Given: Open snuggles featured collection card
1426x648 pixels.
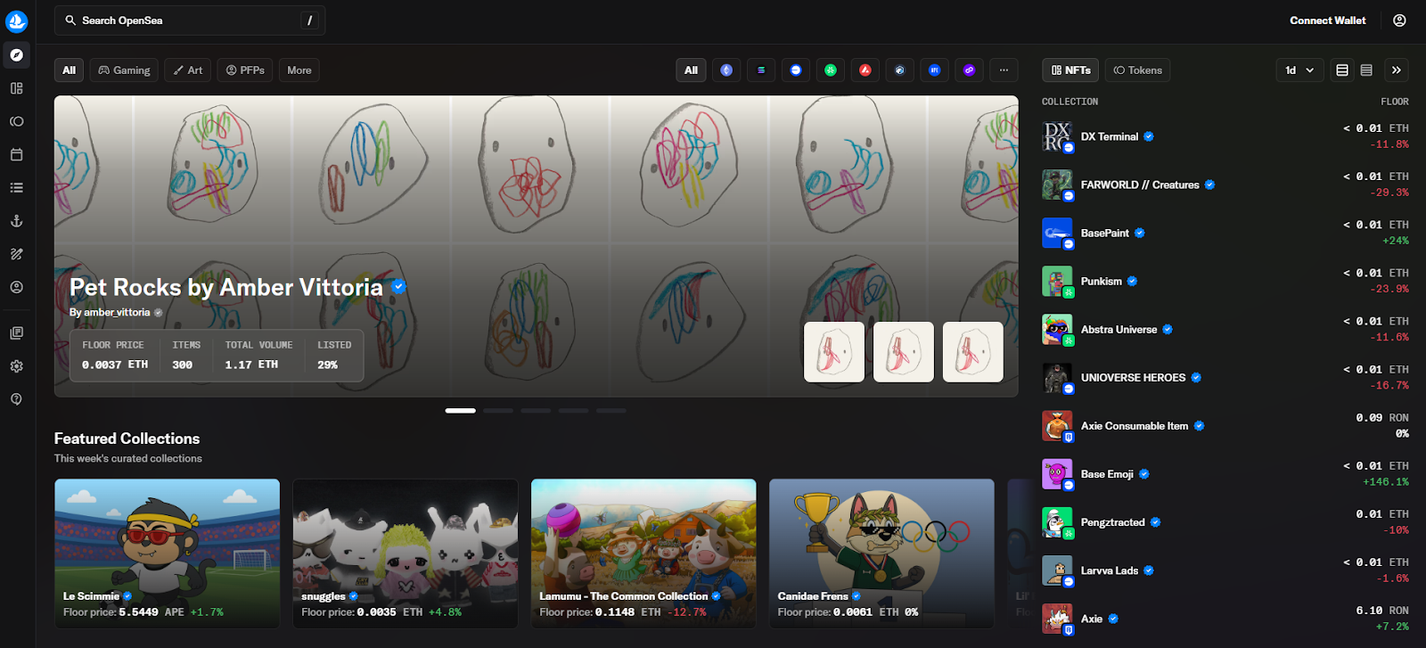Looking at the screenshot, I should (406, 554).
